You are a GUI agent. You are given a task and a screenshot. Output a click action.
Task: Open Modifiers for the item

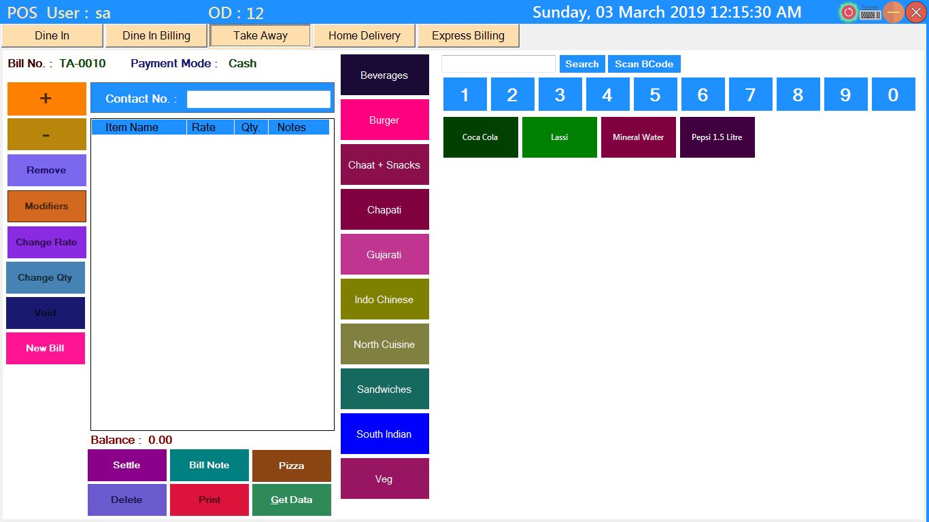pyautogui.click(x=47, y=206)
